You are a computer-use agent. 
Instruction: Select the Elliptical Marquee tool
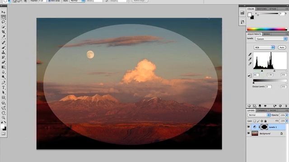(x=3, y=17)
